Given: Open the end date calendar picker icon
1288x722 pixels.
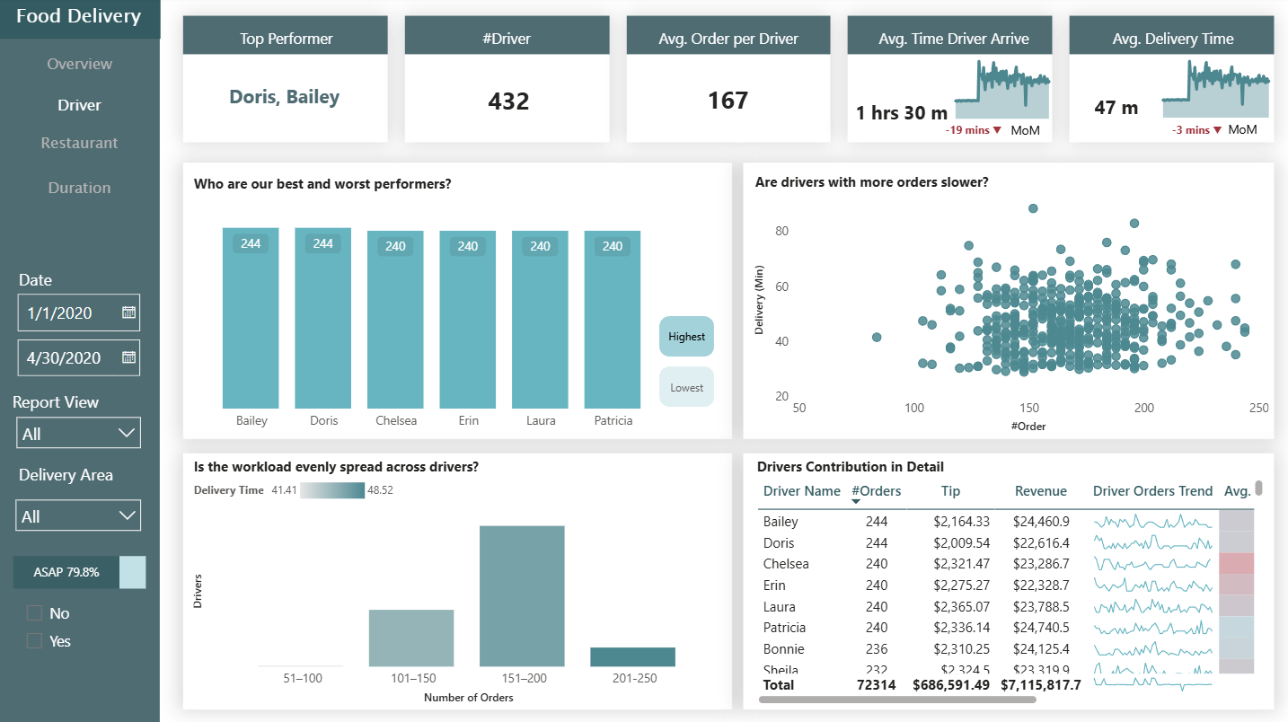Looking at the screenshot, I should tap(128, 357).
